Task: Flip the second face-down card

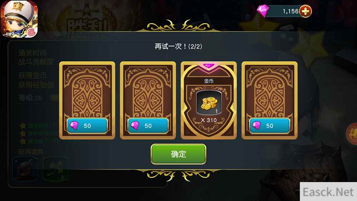Action: pyautogui.click(x=148, y=100)
